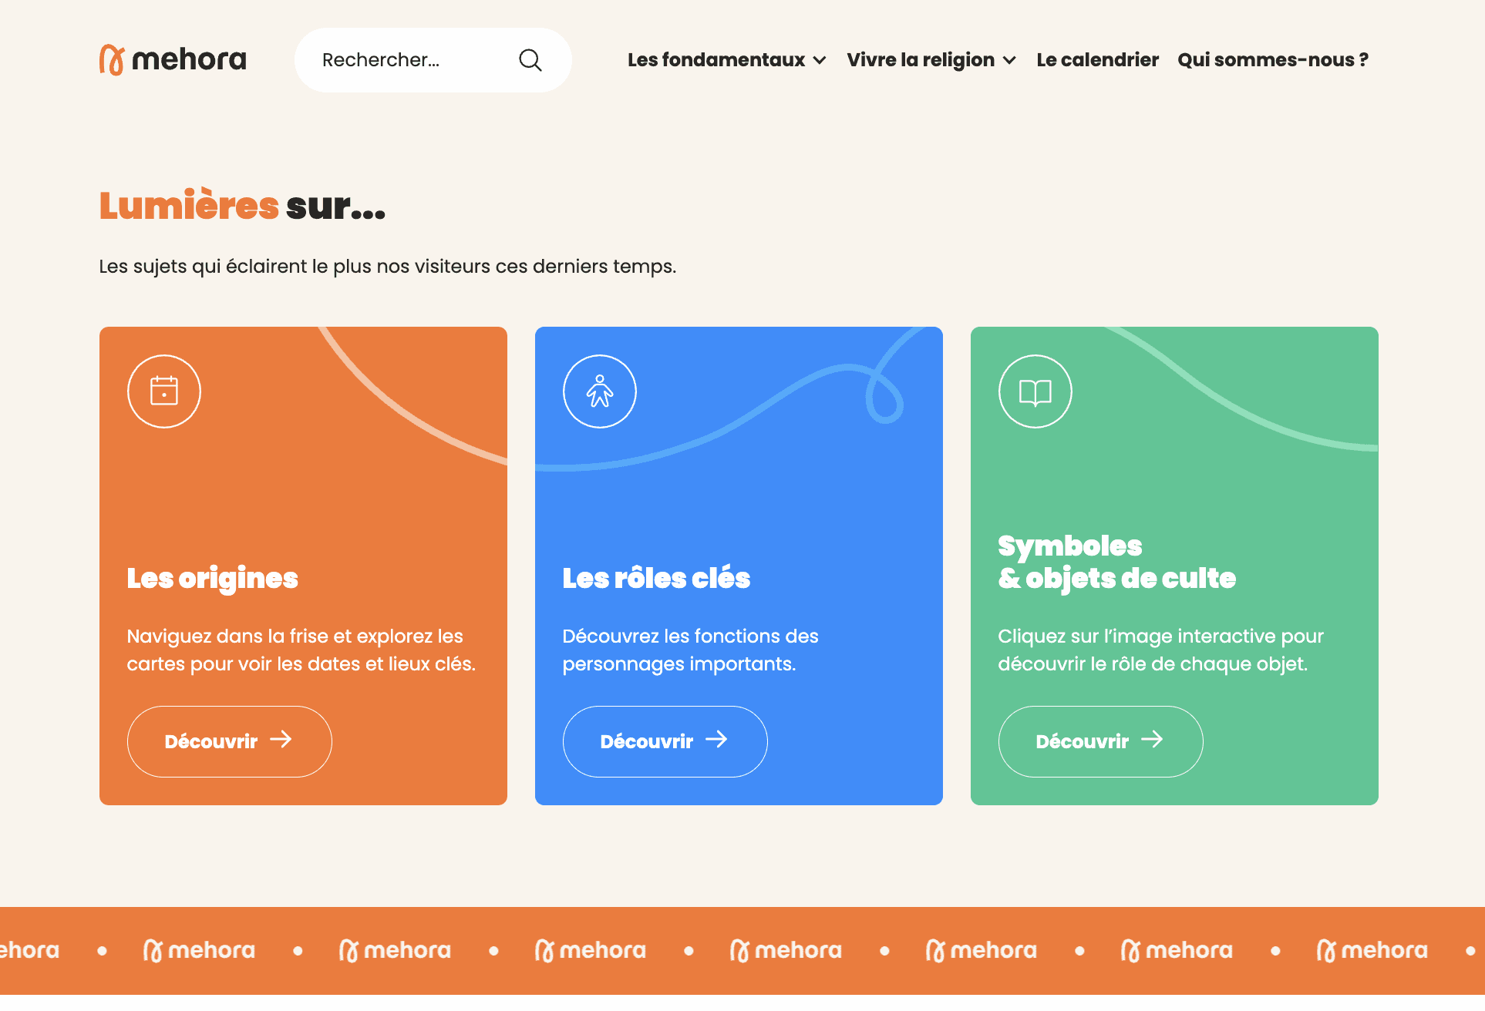Click the Les rôles clés card title

click(656, 578)
